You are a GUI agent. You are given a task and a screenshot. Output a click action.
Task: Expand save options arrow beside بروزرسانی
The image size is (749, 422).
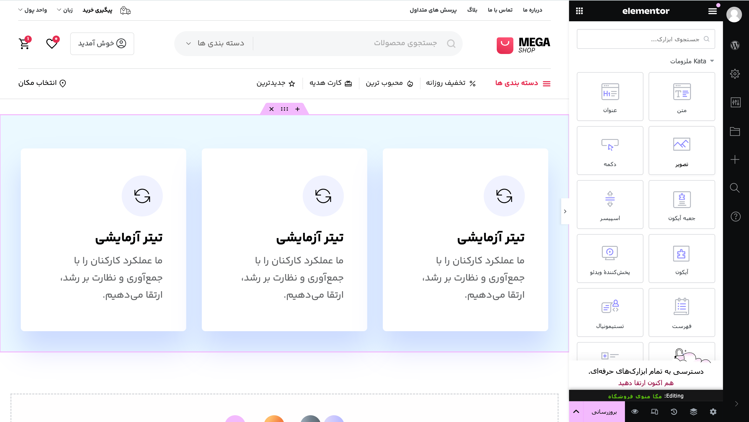point(576,412)
